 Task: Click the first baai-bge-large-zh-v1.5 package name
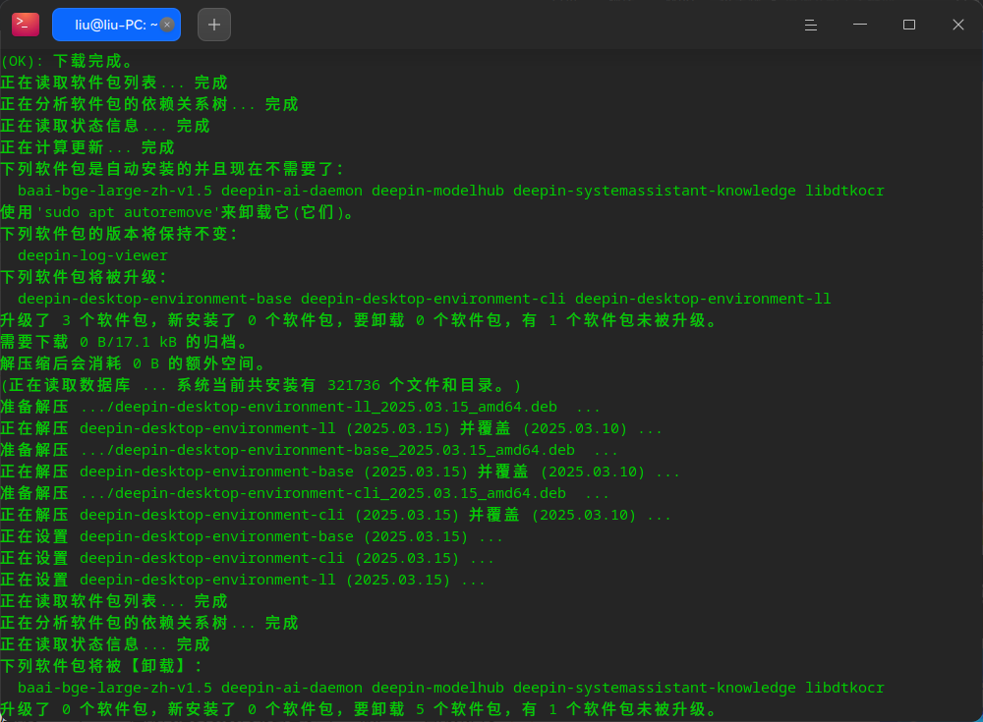tap(115, 191)
